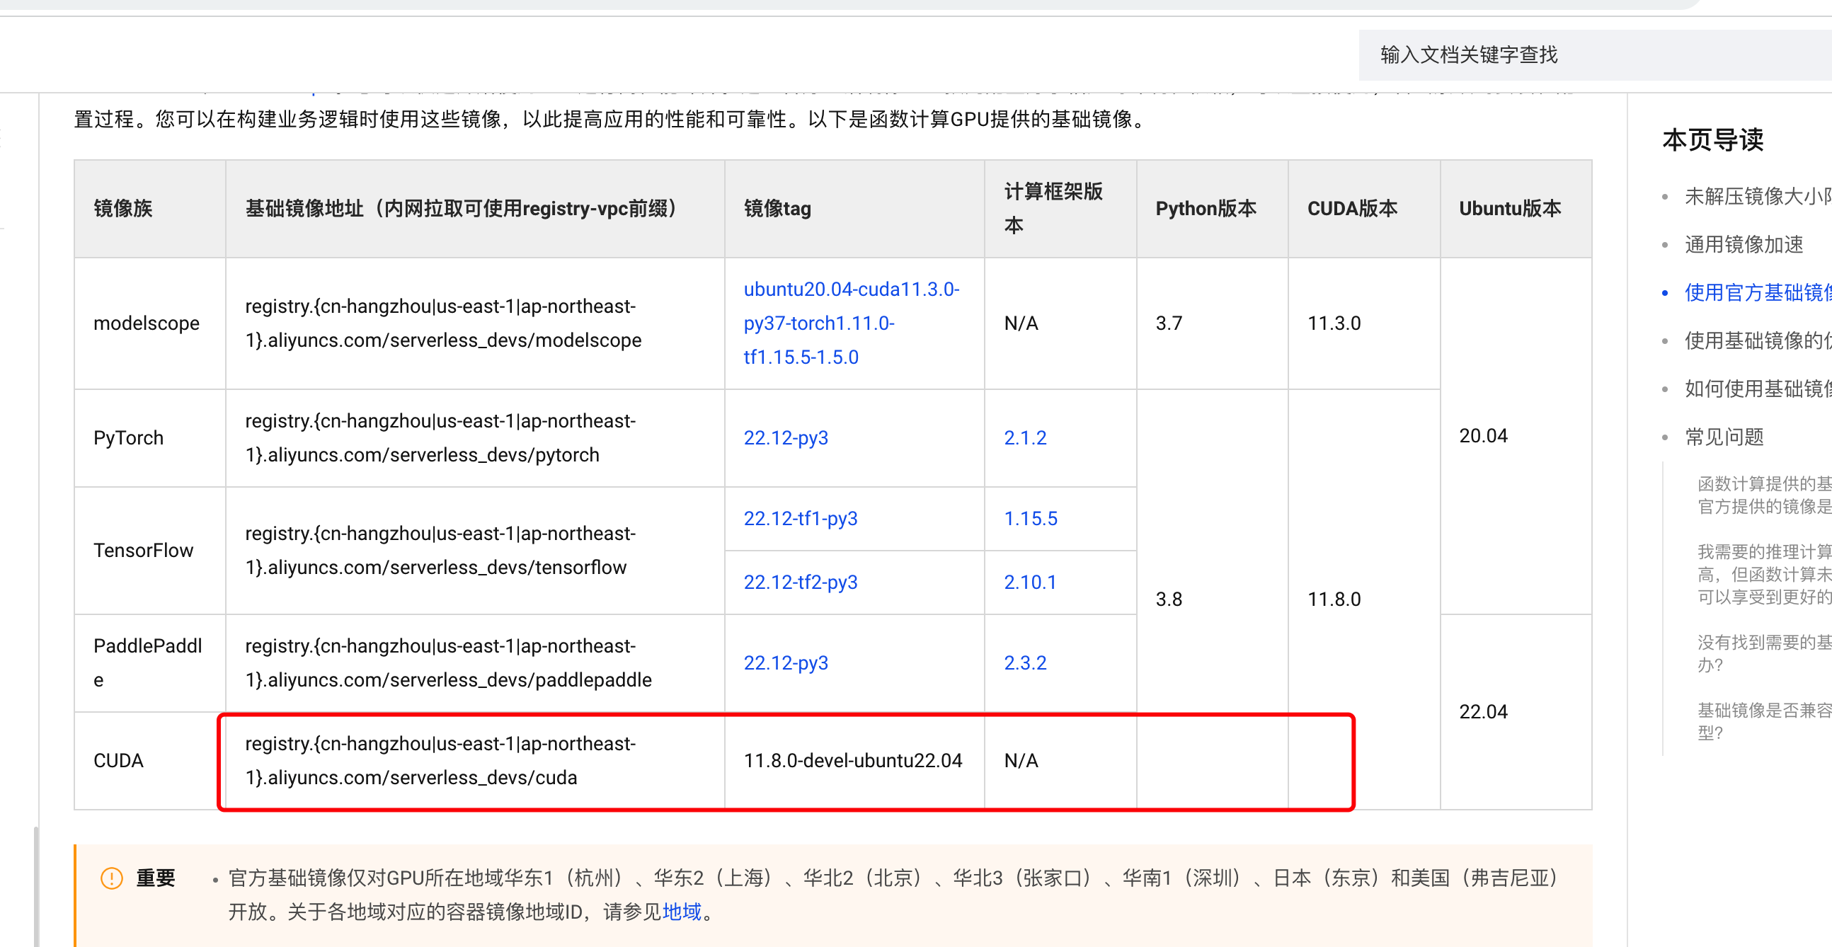Click the CUDA版本 column header

tap(1364, 208)
